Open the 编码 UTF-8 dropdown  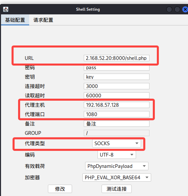[117, 155]
